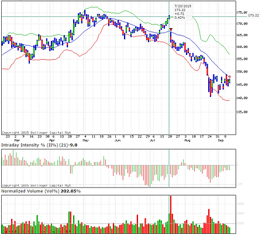Click the red downward triangle sell marker
Screen dimensions: 262x235
(x=171, y=29)
